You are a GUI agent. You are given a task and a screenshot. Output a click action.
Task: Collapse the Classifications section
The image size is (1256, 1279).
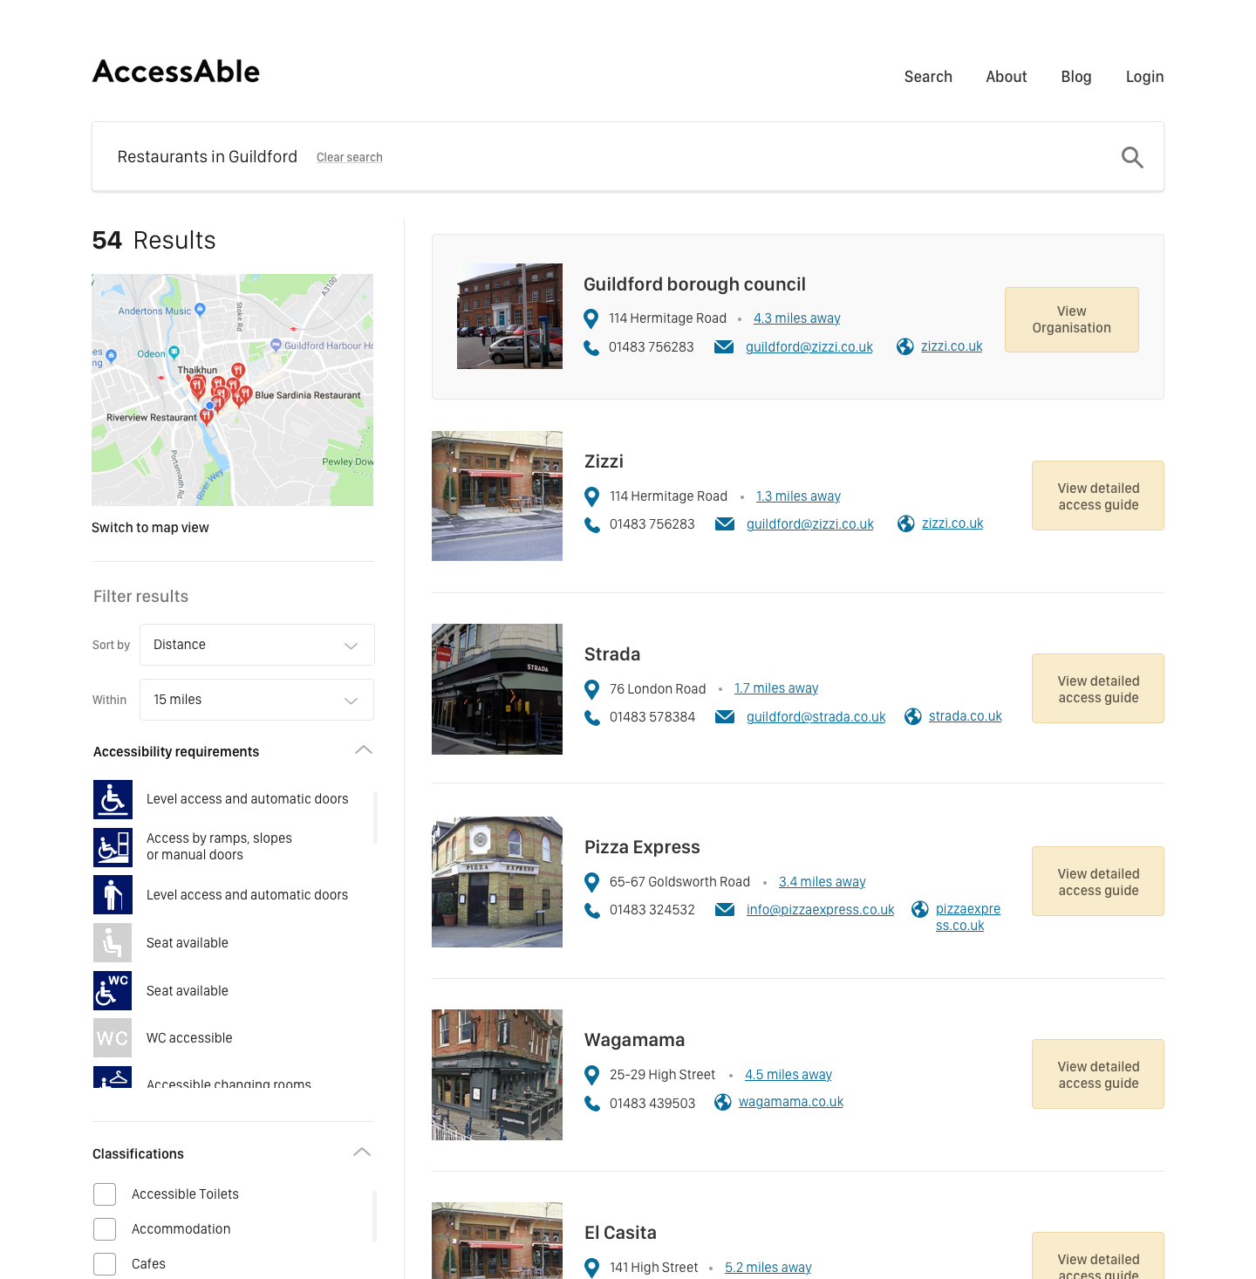click(x=362, y=1152)
